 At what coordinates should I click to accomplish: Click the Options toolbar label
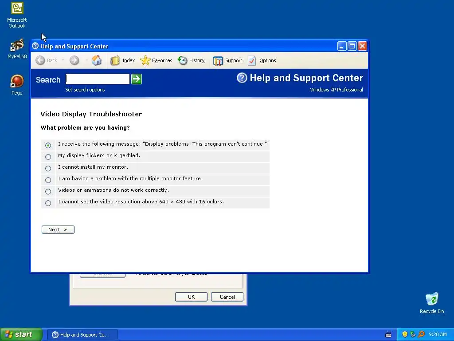click(x=267, y=60)
